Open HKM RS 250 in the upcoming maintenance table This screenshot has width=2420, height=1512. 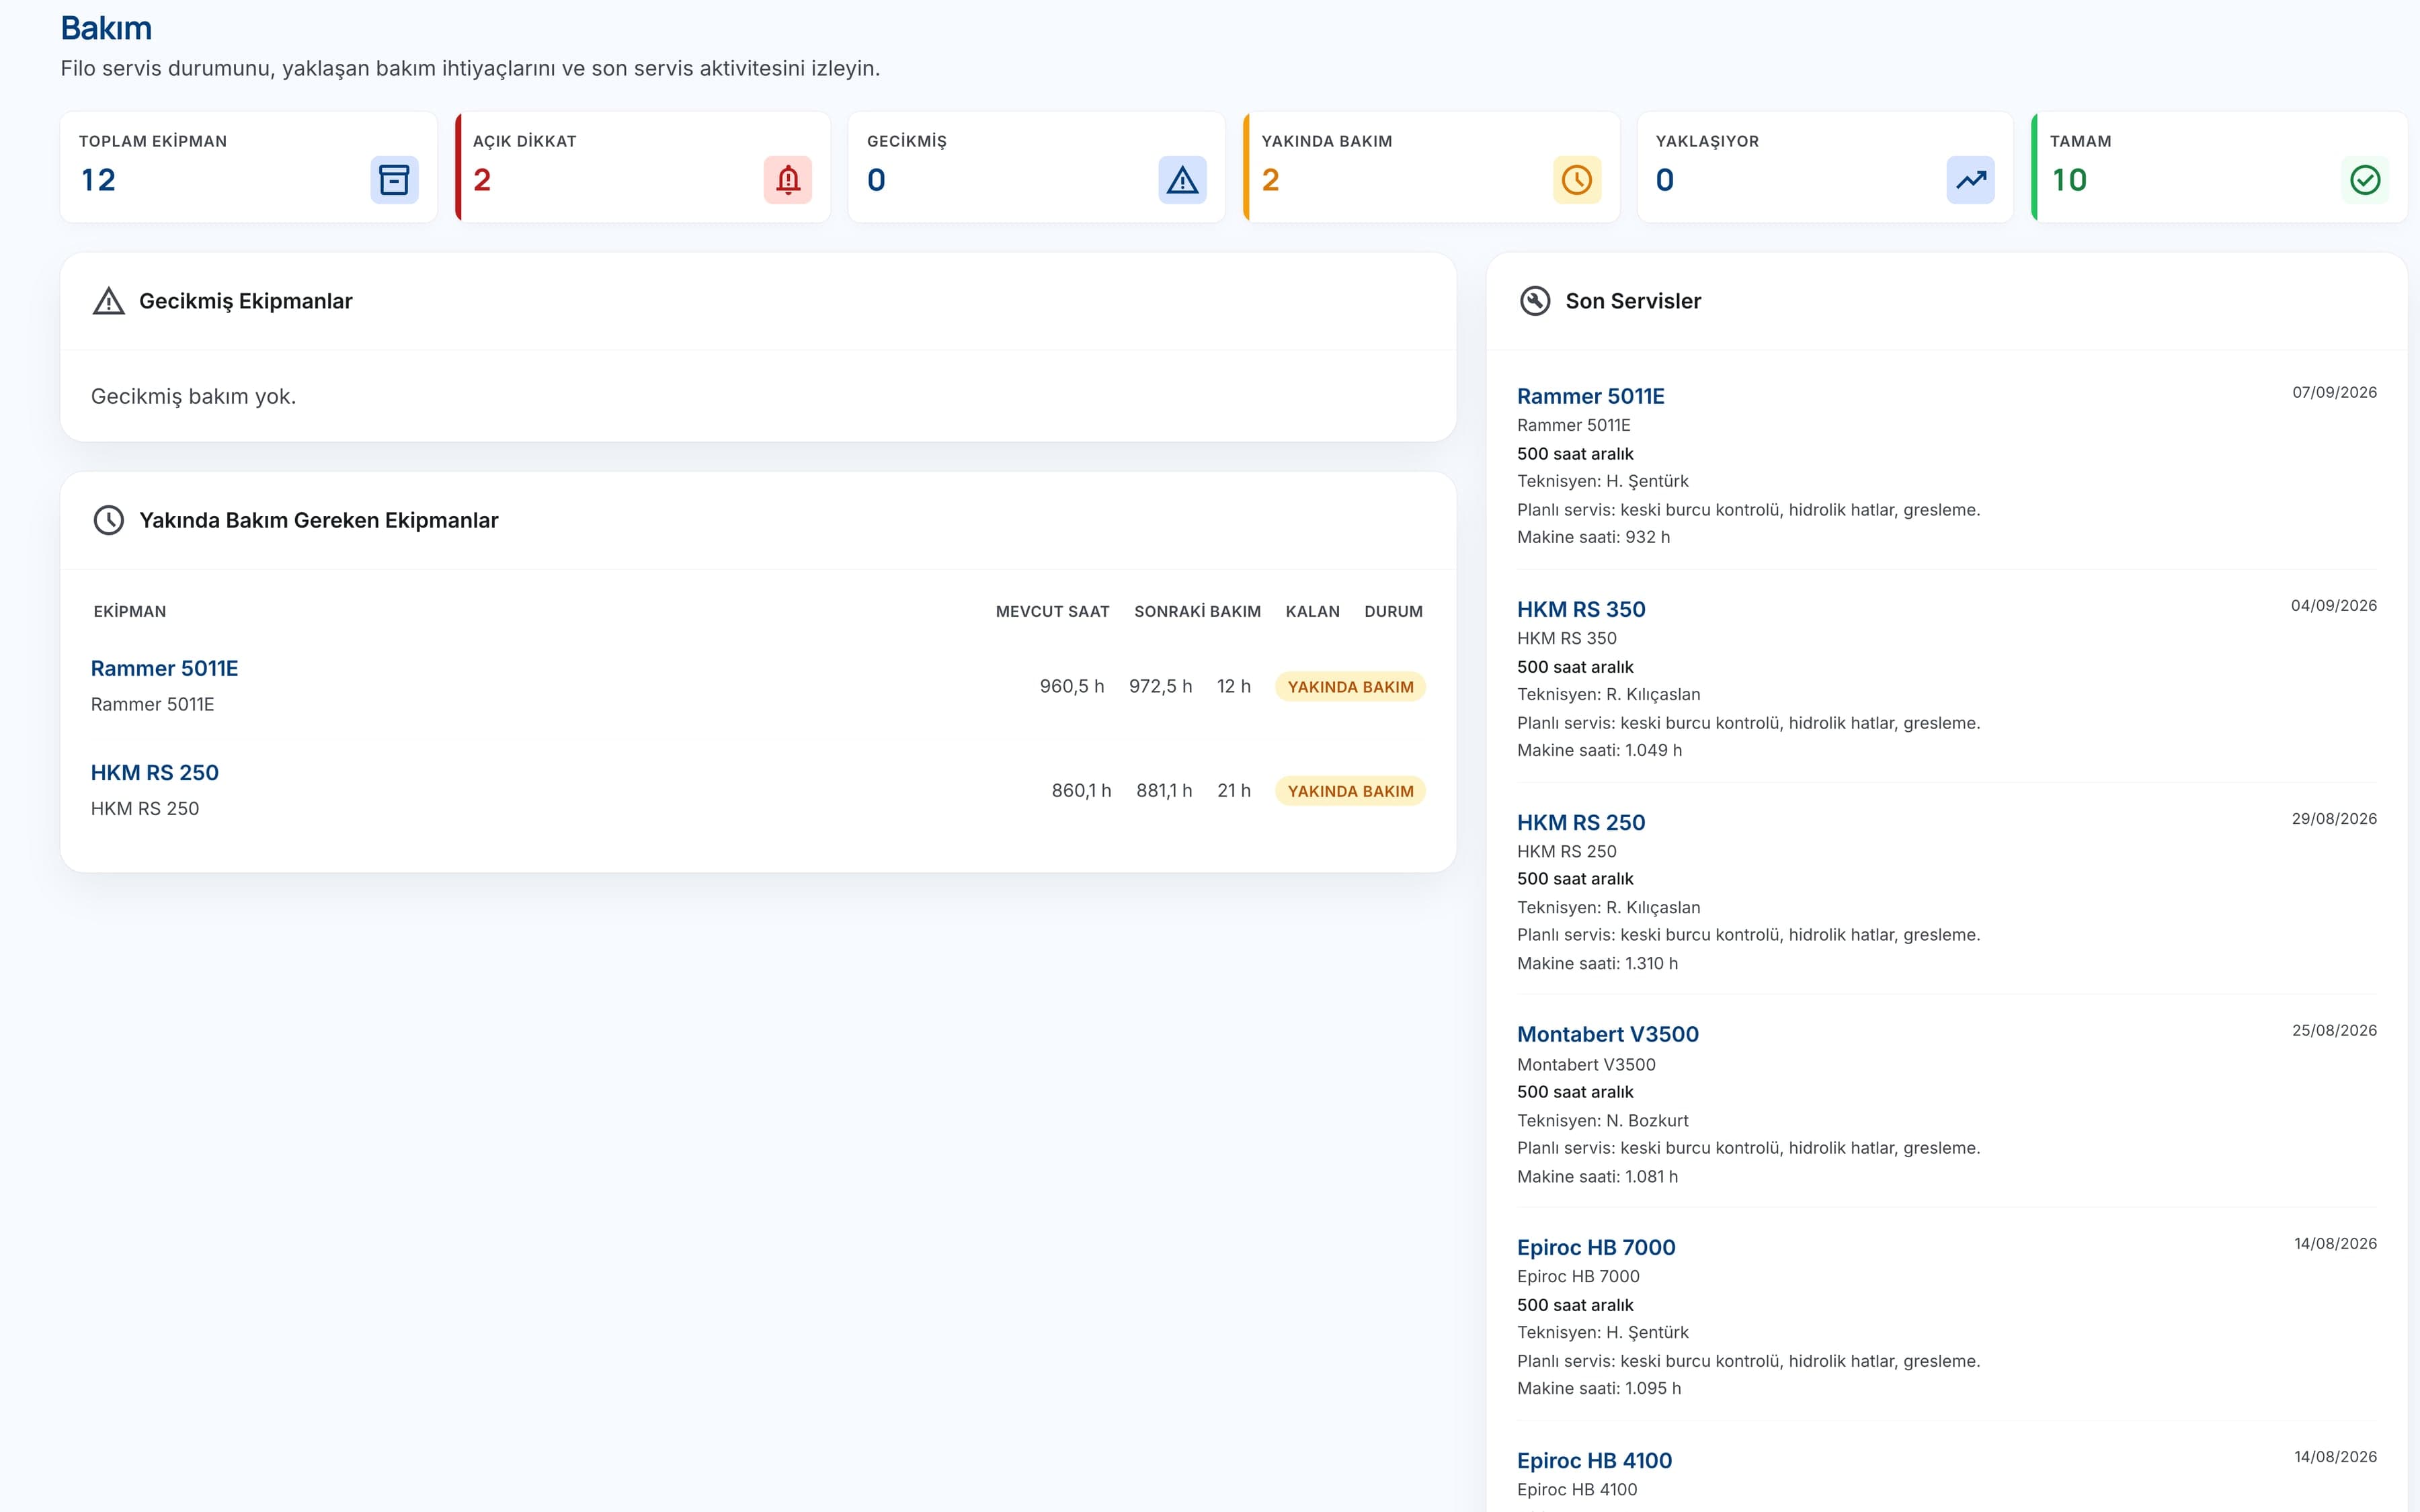click(155, 772)
